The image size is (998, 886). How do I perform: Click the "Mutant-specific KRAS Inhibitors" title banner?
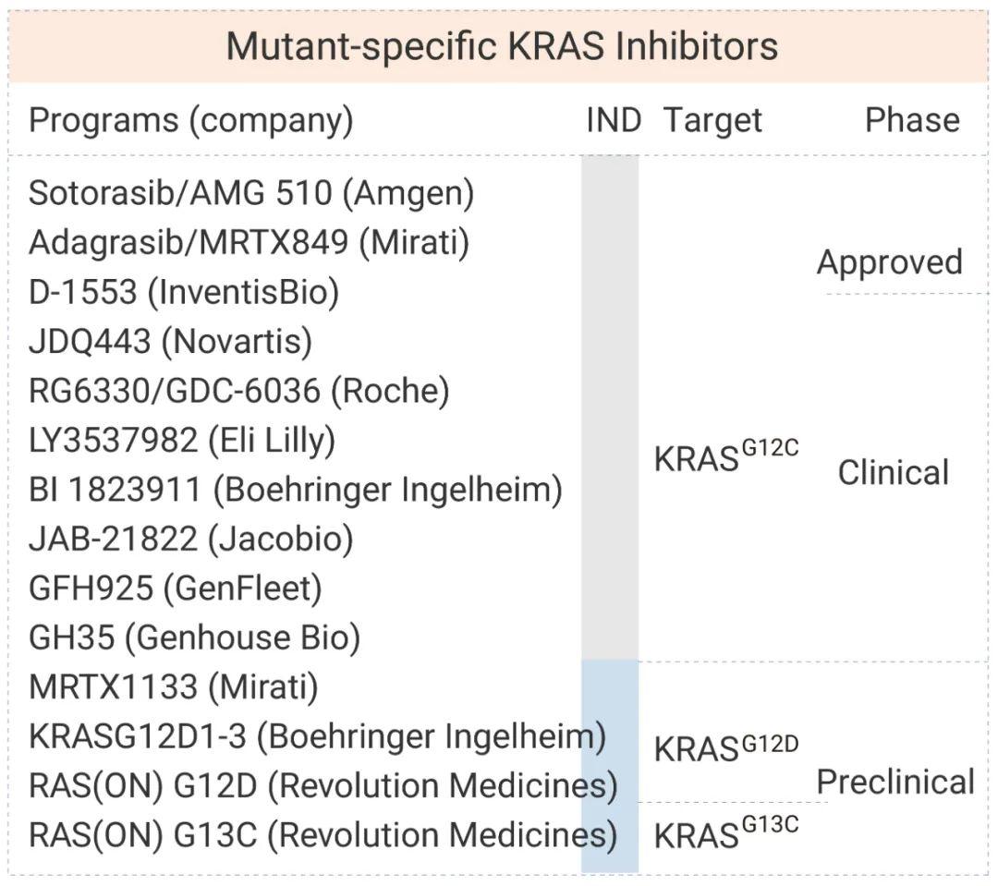coord(502,46)
